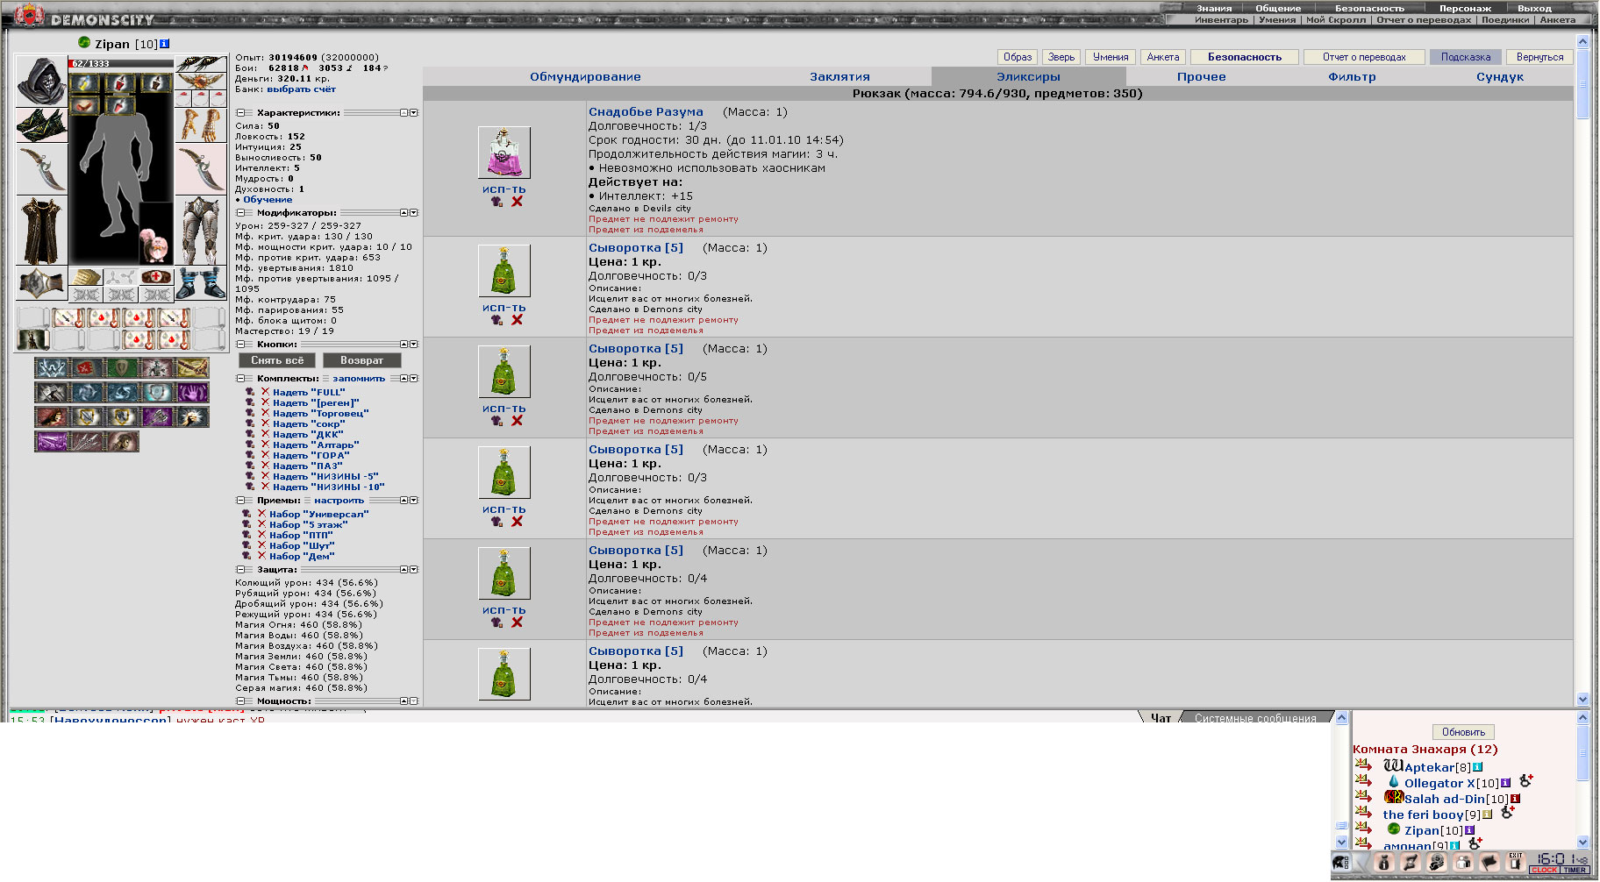Collapse the Защита section
The width and height of the screenshot is (1600, 882).
(239, 570)
